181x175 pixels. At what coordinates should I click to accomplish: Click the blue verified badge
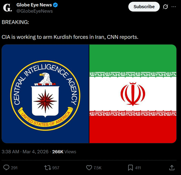coord(56,5)
